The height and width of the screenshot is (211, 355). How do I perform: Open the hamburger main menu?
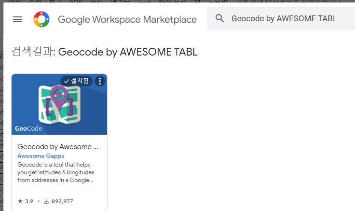point(17,19)
